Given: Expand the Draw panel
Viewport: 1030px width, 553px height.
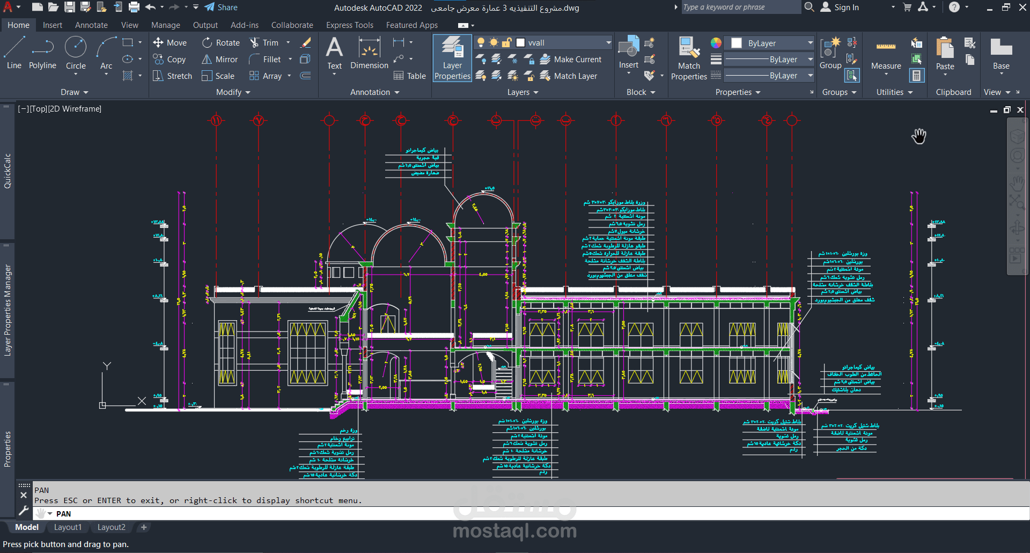Looking at the screenshot, I should click(x=74, y=92).
